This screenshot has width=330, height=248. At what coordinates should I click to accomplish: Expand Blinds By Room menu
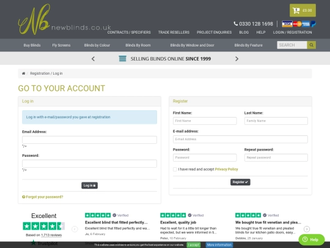pos(138,45)
